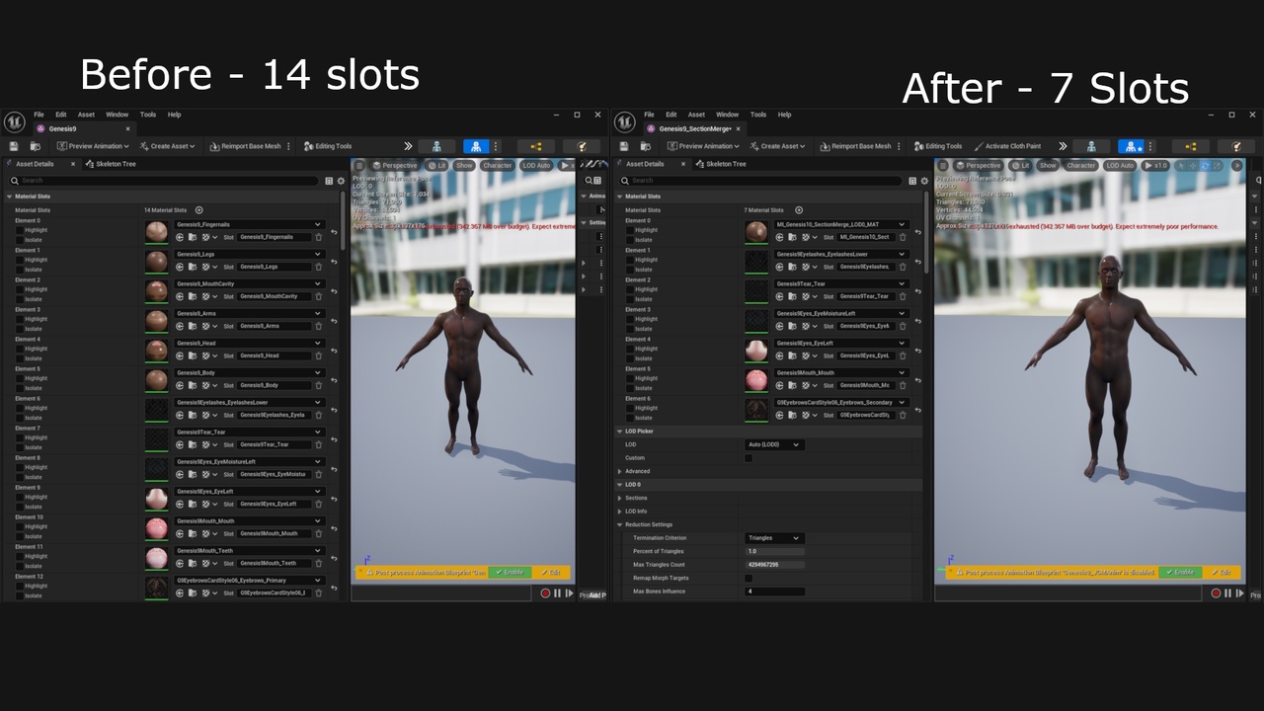
Task: Open the Window menu in the SectionMerge window
Action: point(727,115)
